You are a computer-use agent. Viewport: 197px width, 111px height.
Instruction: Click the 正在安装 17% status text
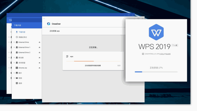point(156,68)
